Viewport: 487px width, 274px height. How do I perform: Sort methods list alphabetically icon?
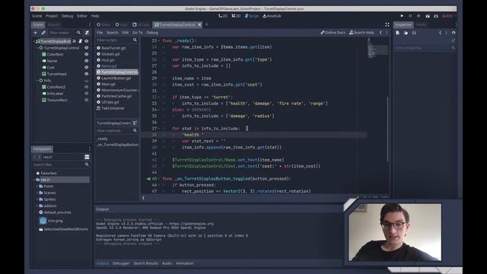pos(135,123)
